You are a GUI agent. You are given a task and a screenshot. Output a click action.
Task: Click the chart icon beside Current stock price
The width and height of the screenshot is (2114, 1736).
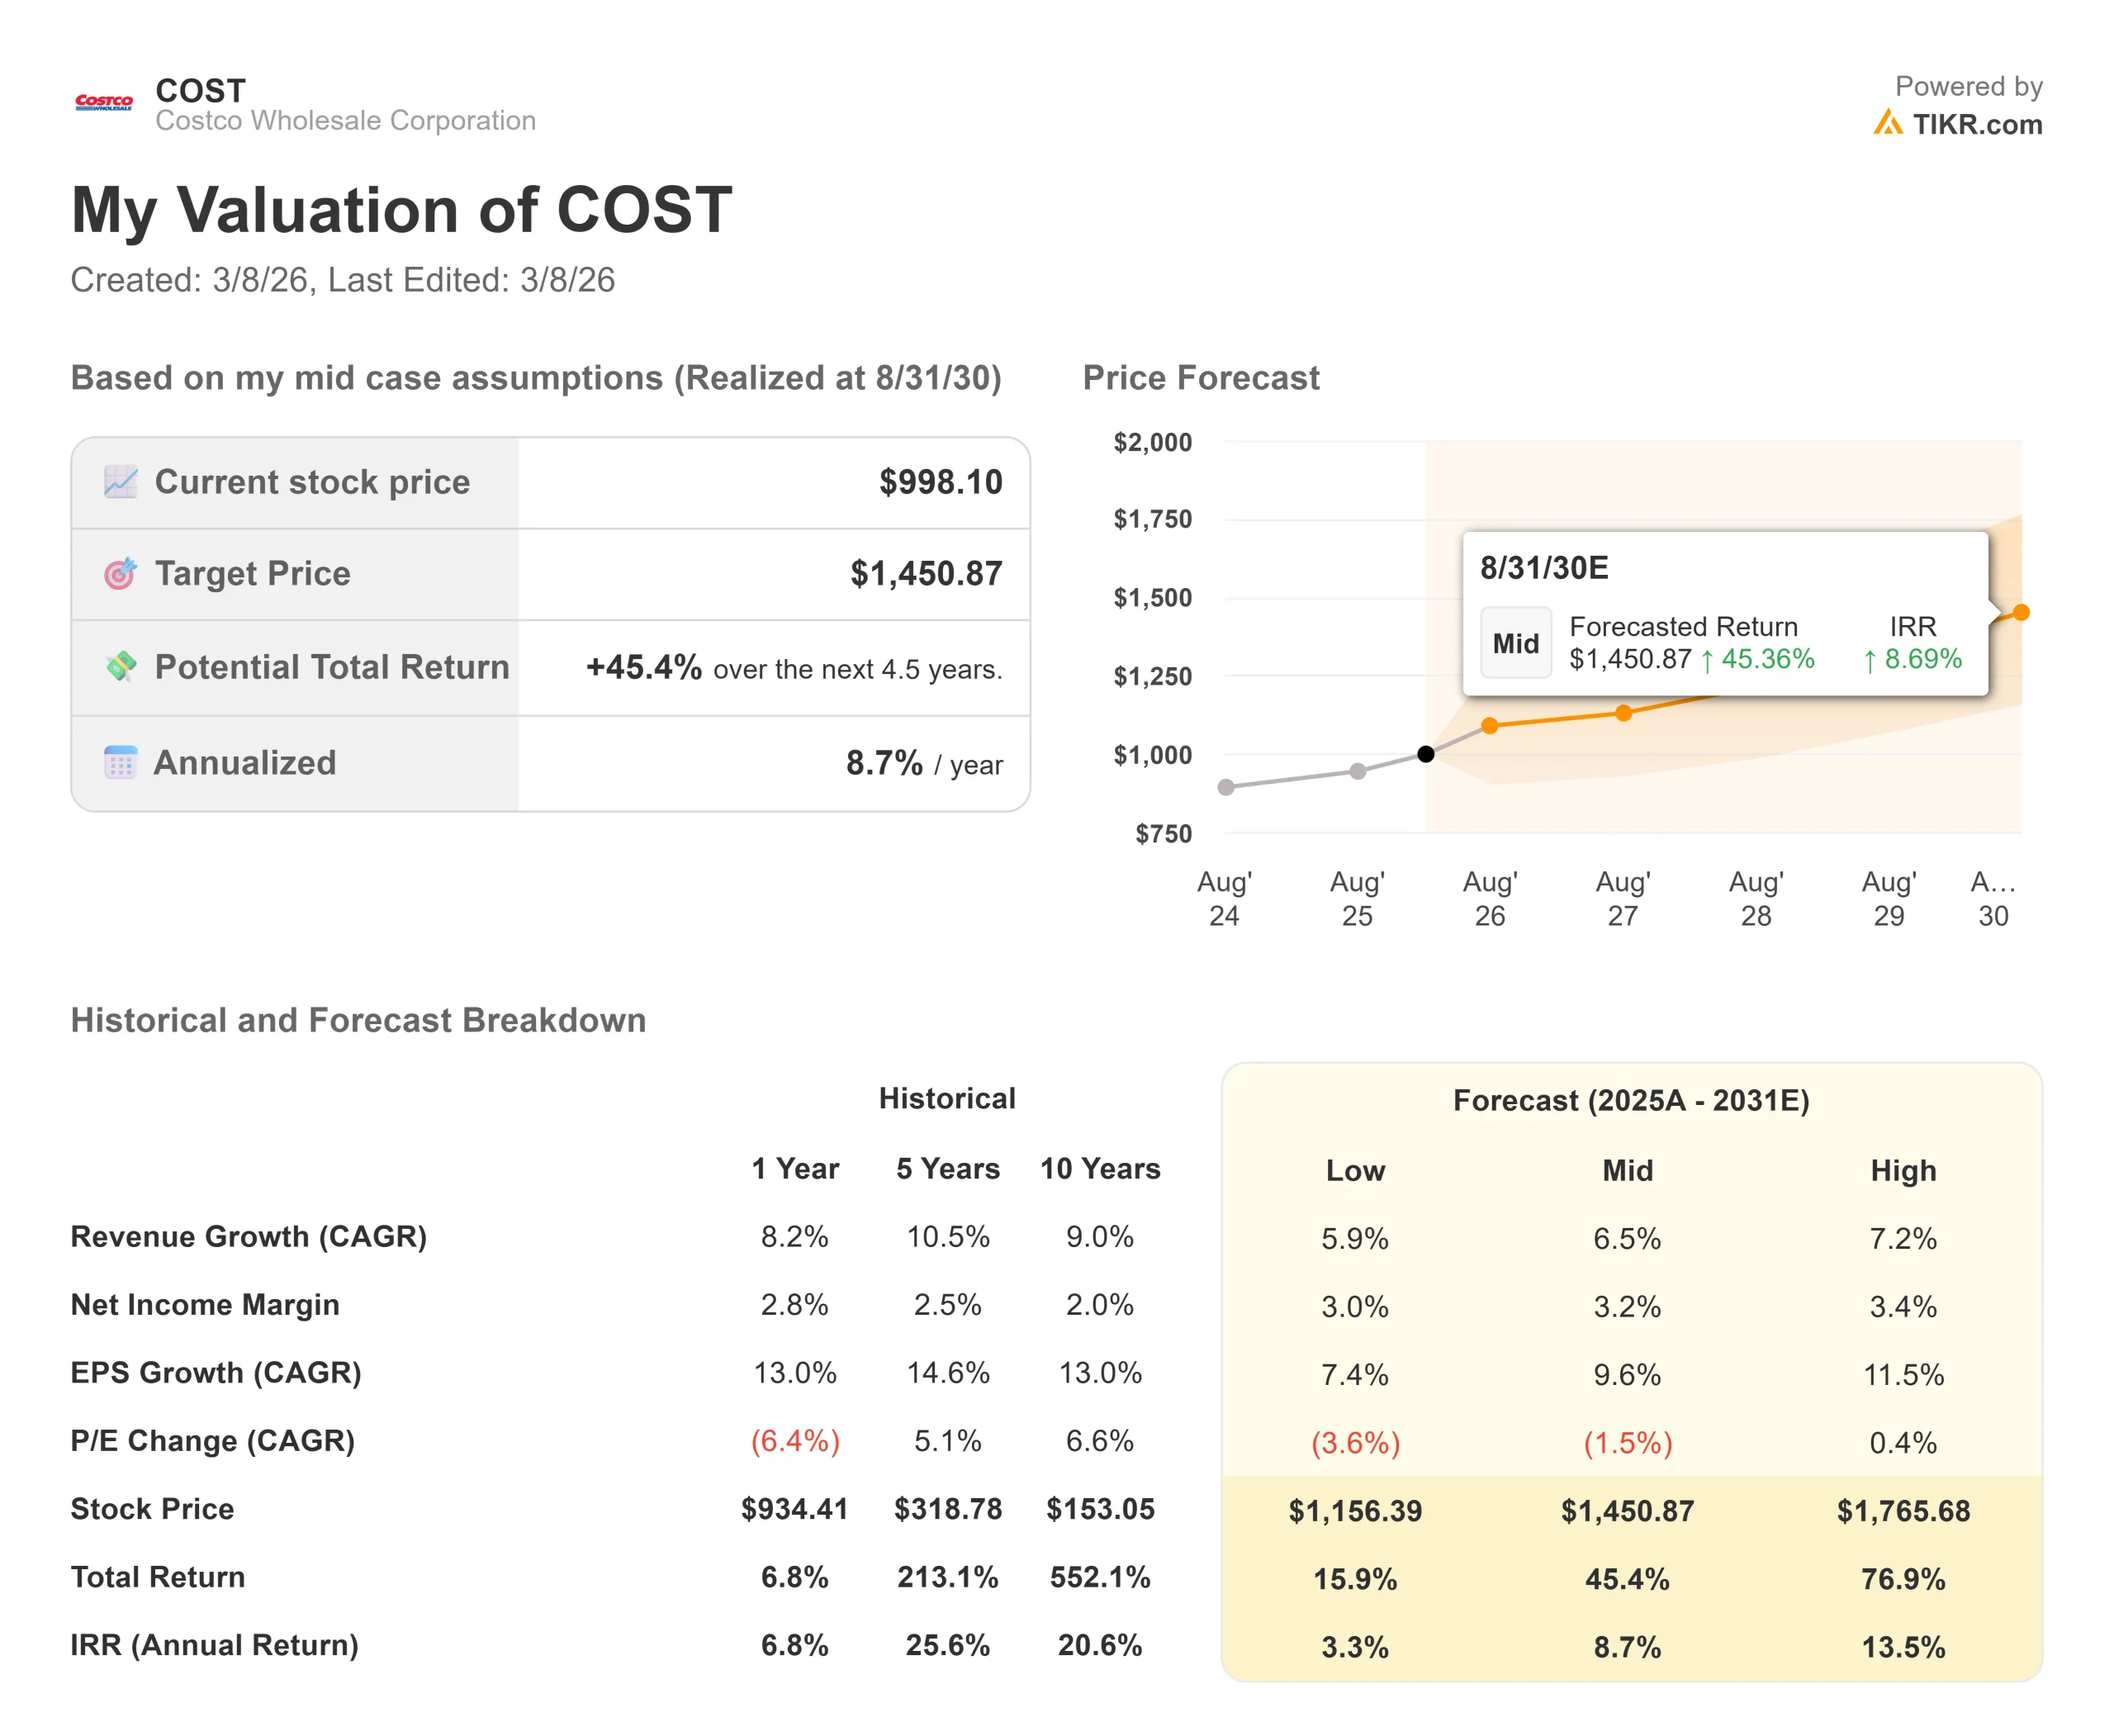pos(121,482)
